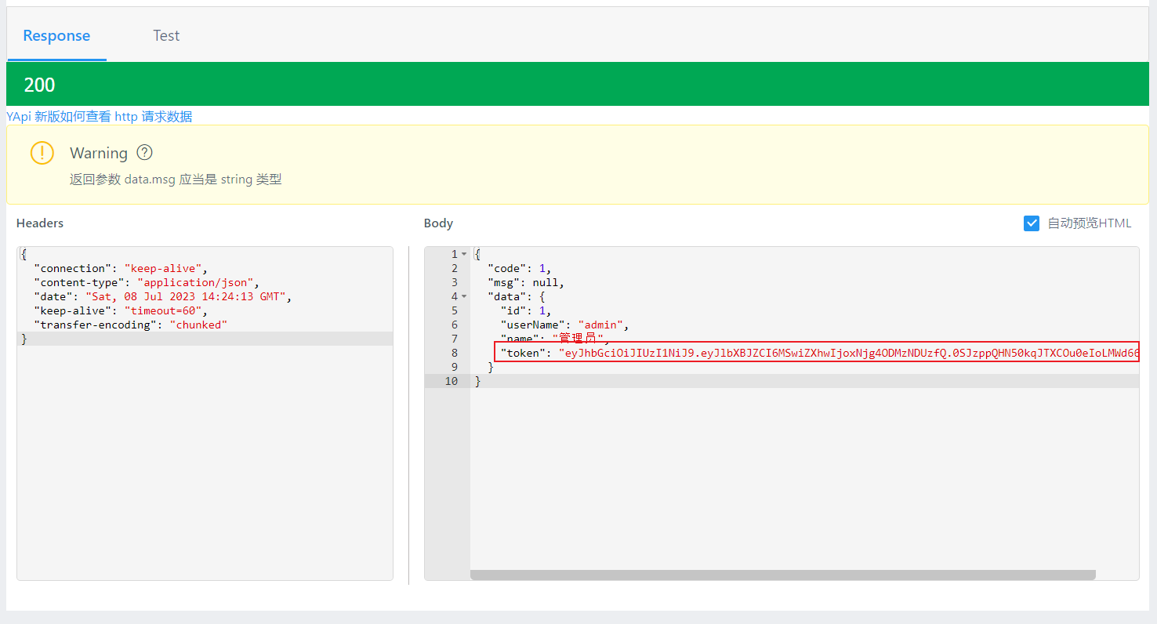Click the Warning help question-mark icon
The width and height of the screenshot is (1157, 624).
tap(144, 152)
